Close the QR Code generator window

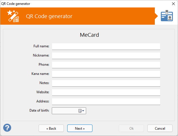tap(173, 4)
